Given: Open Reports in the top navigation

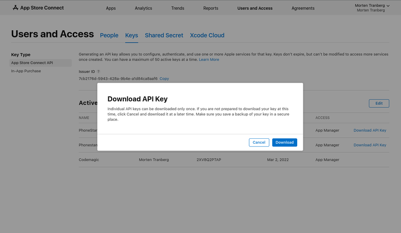Looking at the screenshot, I should (211, 8).
